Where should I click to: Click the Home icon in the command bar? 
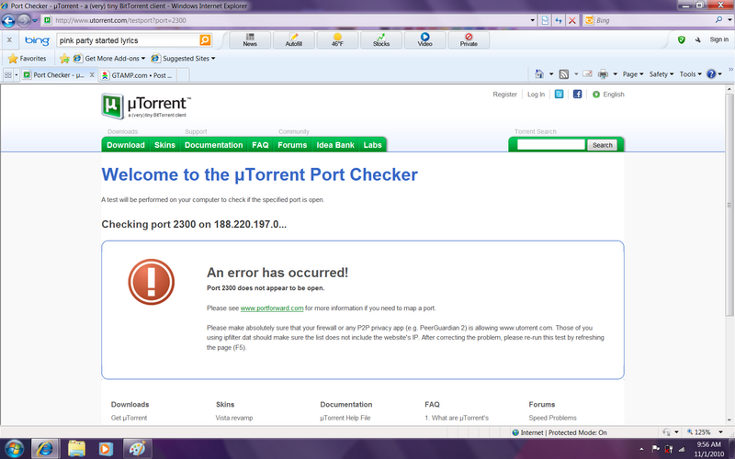[x=541, y=74]
